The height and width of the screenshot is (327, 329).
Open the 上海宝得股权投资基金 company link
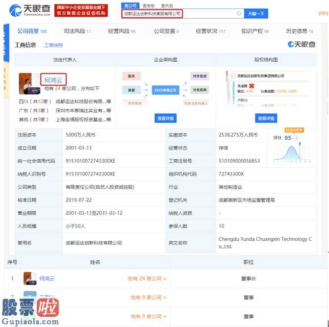click(83, 120)
